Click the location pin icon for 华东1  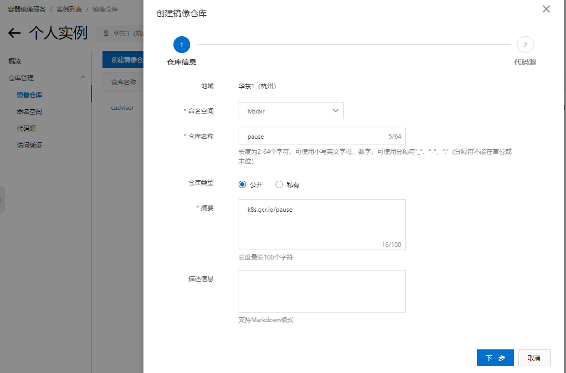click(106, 33)
